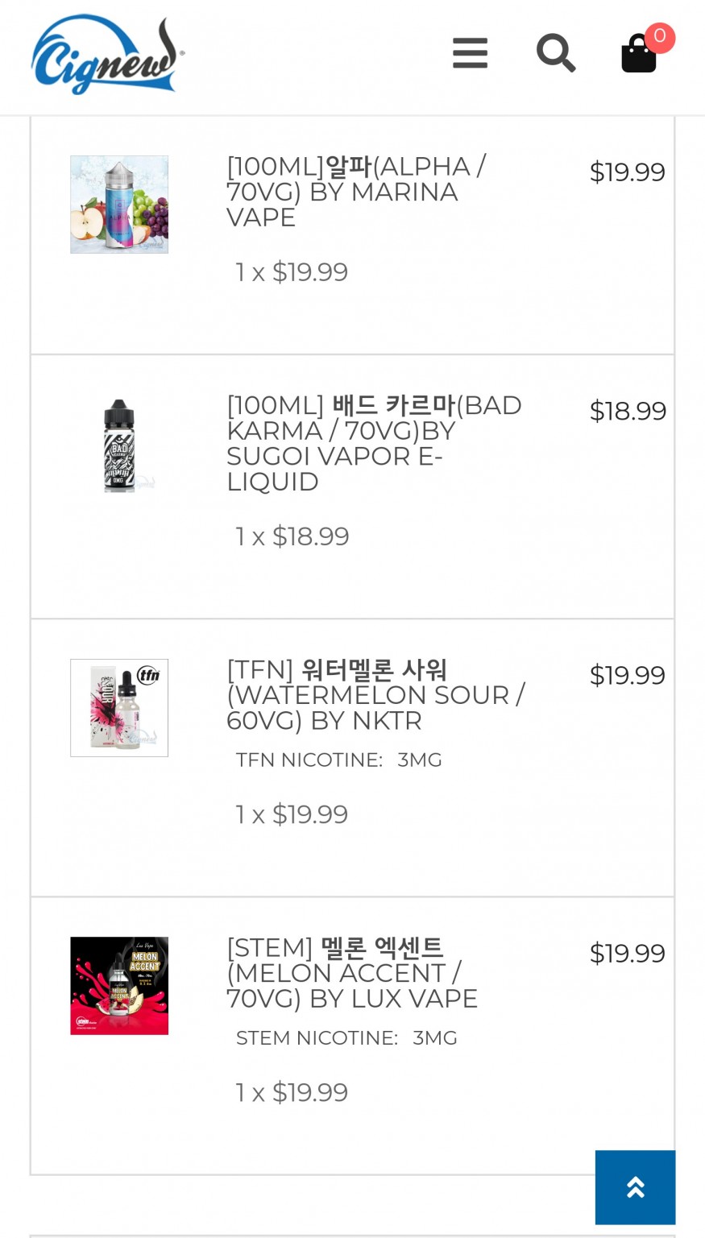
Task: Open the Melon Accent by Lux Vape link
Action: coord(351,973)
